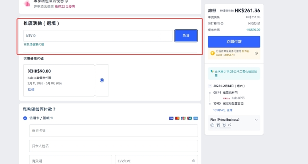The width and height of the screenshot is (308, 164).
Task: Click the Visa card logo icon
Action: (171, 118)
